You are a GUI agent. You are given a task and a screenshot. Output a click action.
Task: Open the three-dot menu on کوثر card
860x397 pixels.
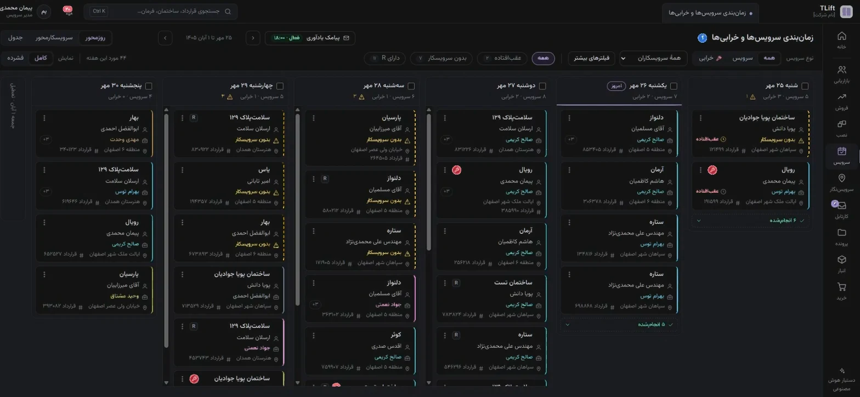(x=314, y=335)
